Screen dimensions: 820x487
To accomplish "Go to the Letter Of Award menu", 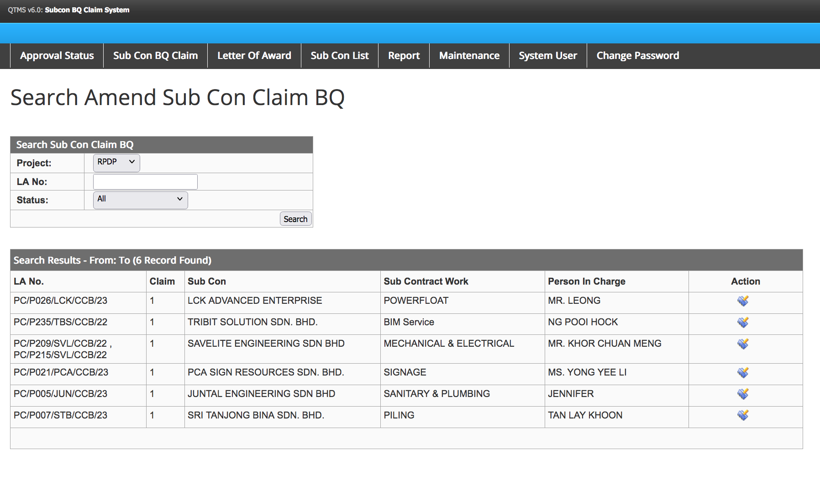I will 254,56.
